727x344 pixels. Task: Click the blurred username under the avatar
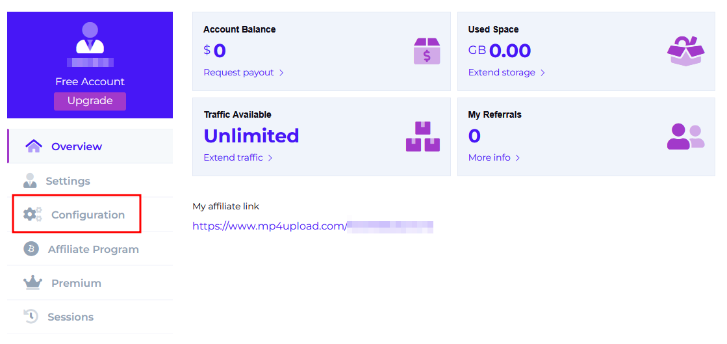[90, 62]
